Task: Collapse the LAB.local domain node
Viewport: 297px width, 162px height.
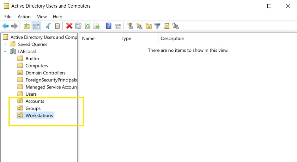Action: [5, 51]
